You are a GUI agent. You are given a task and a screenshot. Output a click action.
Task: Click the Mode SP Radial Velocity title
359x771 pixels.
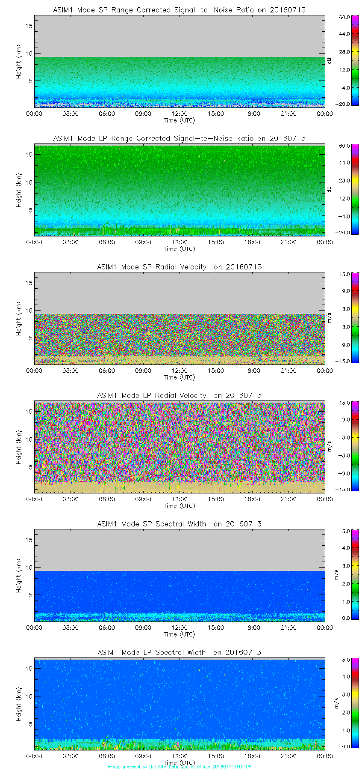coord(179,267)
